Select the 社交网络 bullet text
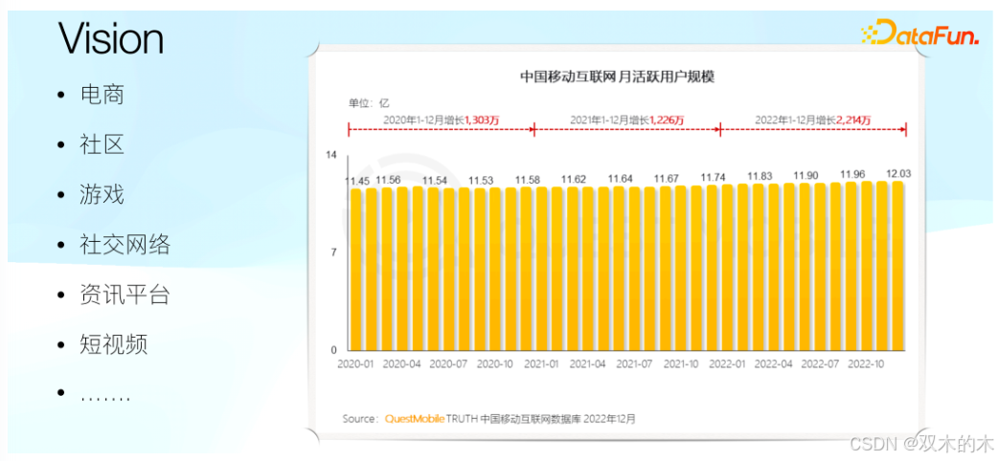Image resolution: width=998 pixels, height=461 pixels. tap(125, 244)
